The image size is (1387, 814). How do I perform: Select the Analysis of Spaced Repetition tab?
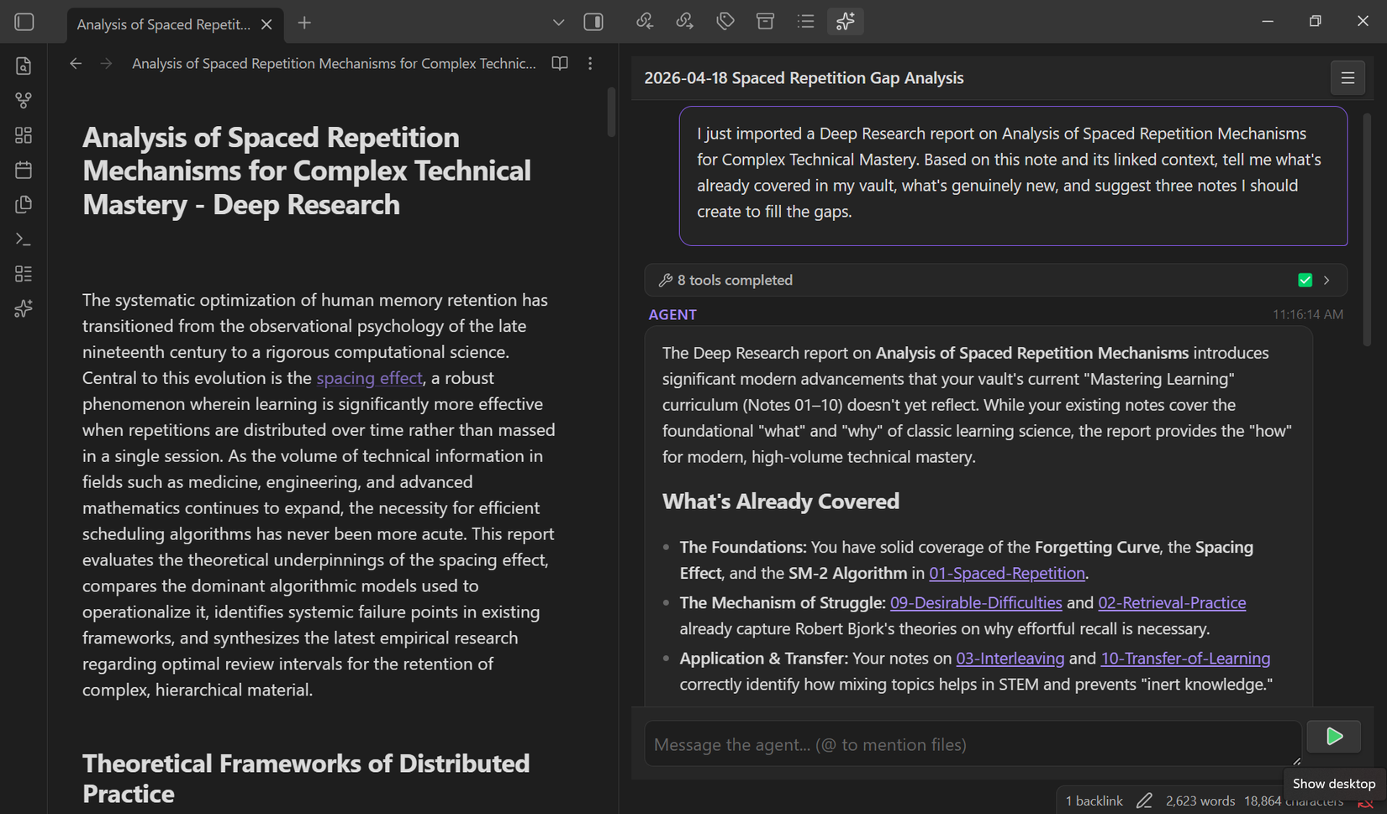tap(164, 24)
